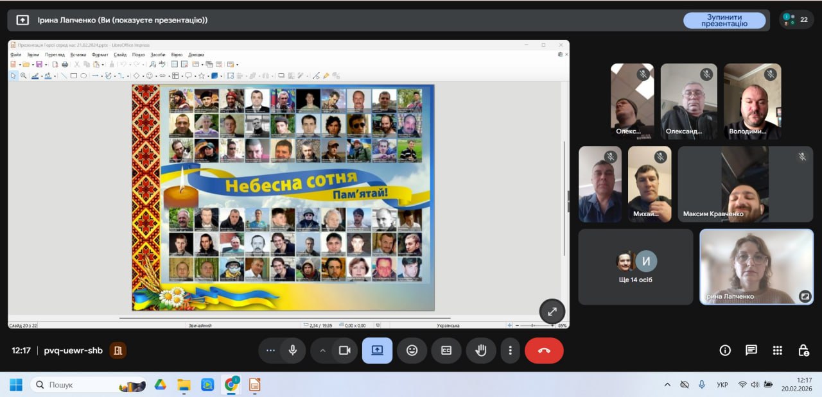
Task: Click the red leave call button
Action: point(544,350)
